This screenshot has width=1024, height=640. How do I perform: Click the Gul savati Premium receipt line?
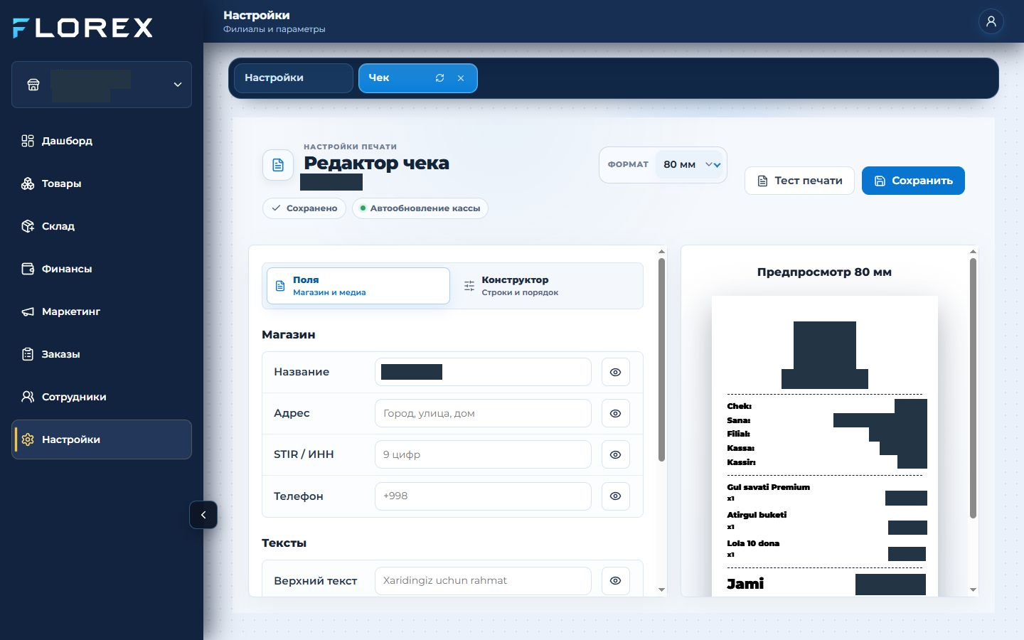coord(769,487)
